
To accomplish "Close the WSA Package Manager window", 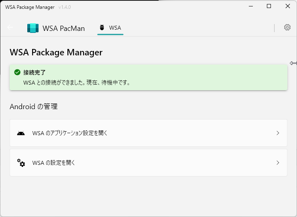I will coord(288,6).
